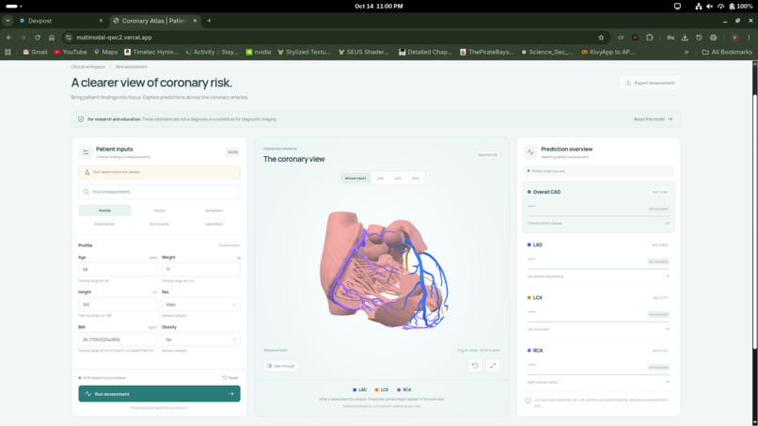
Task: Bookmark this page with the star icon
Action: [x=601, y=38]
